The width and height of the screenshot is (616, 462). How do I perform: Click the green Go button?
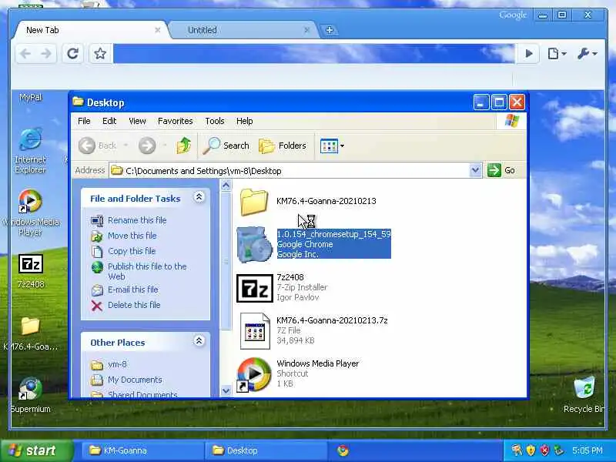[502, 170]
